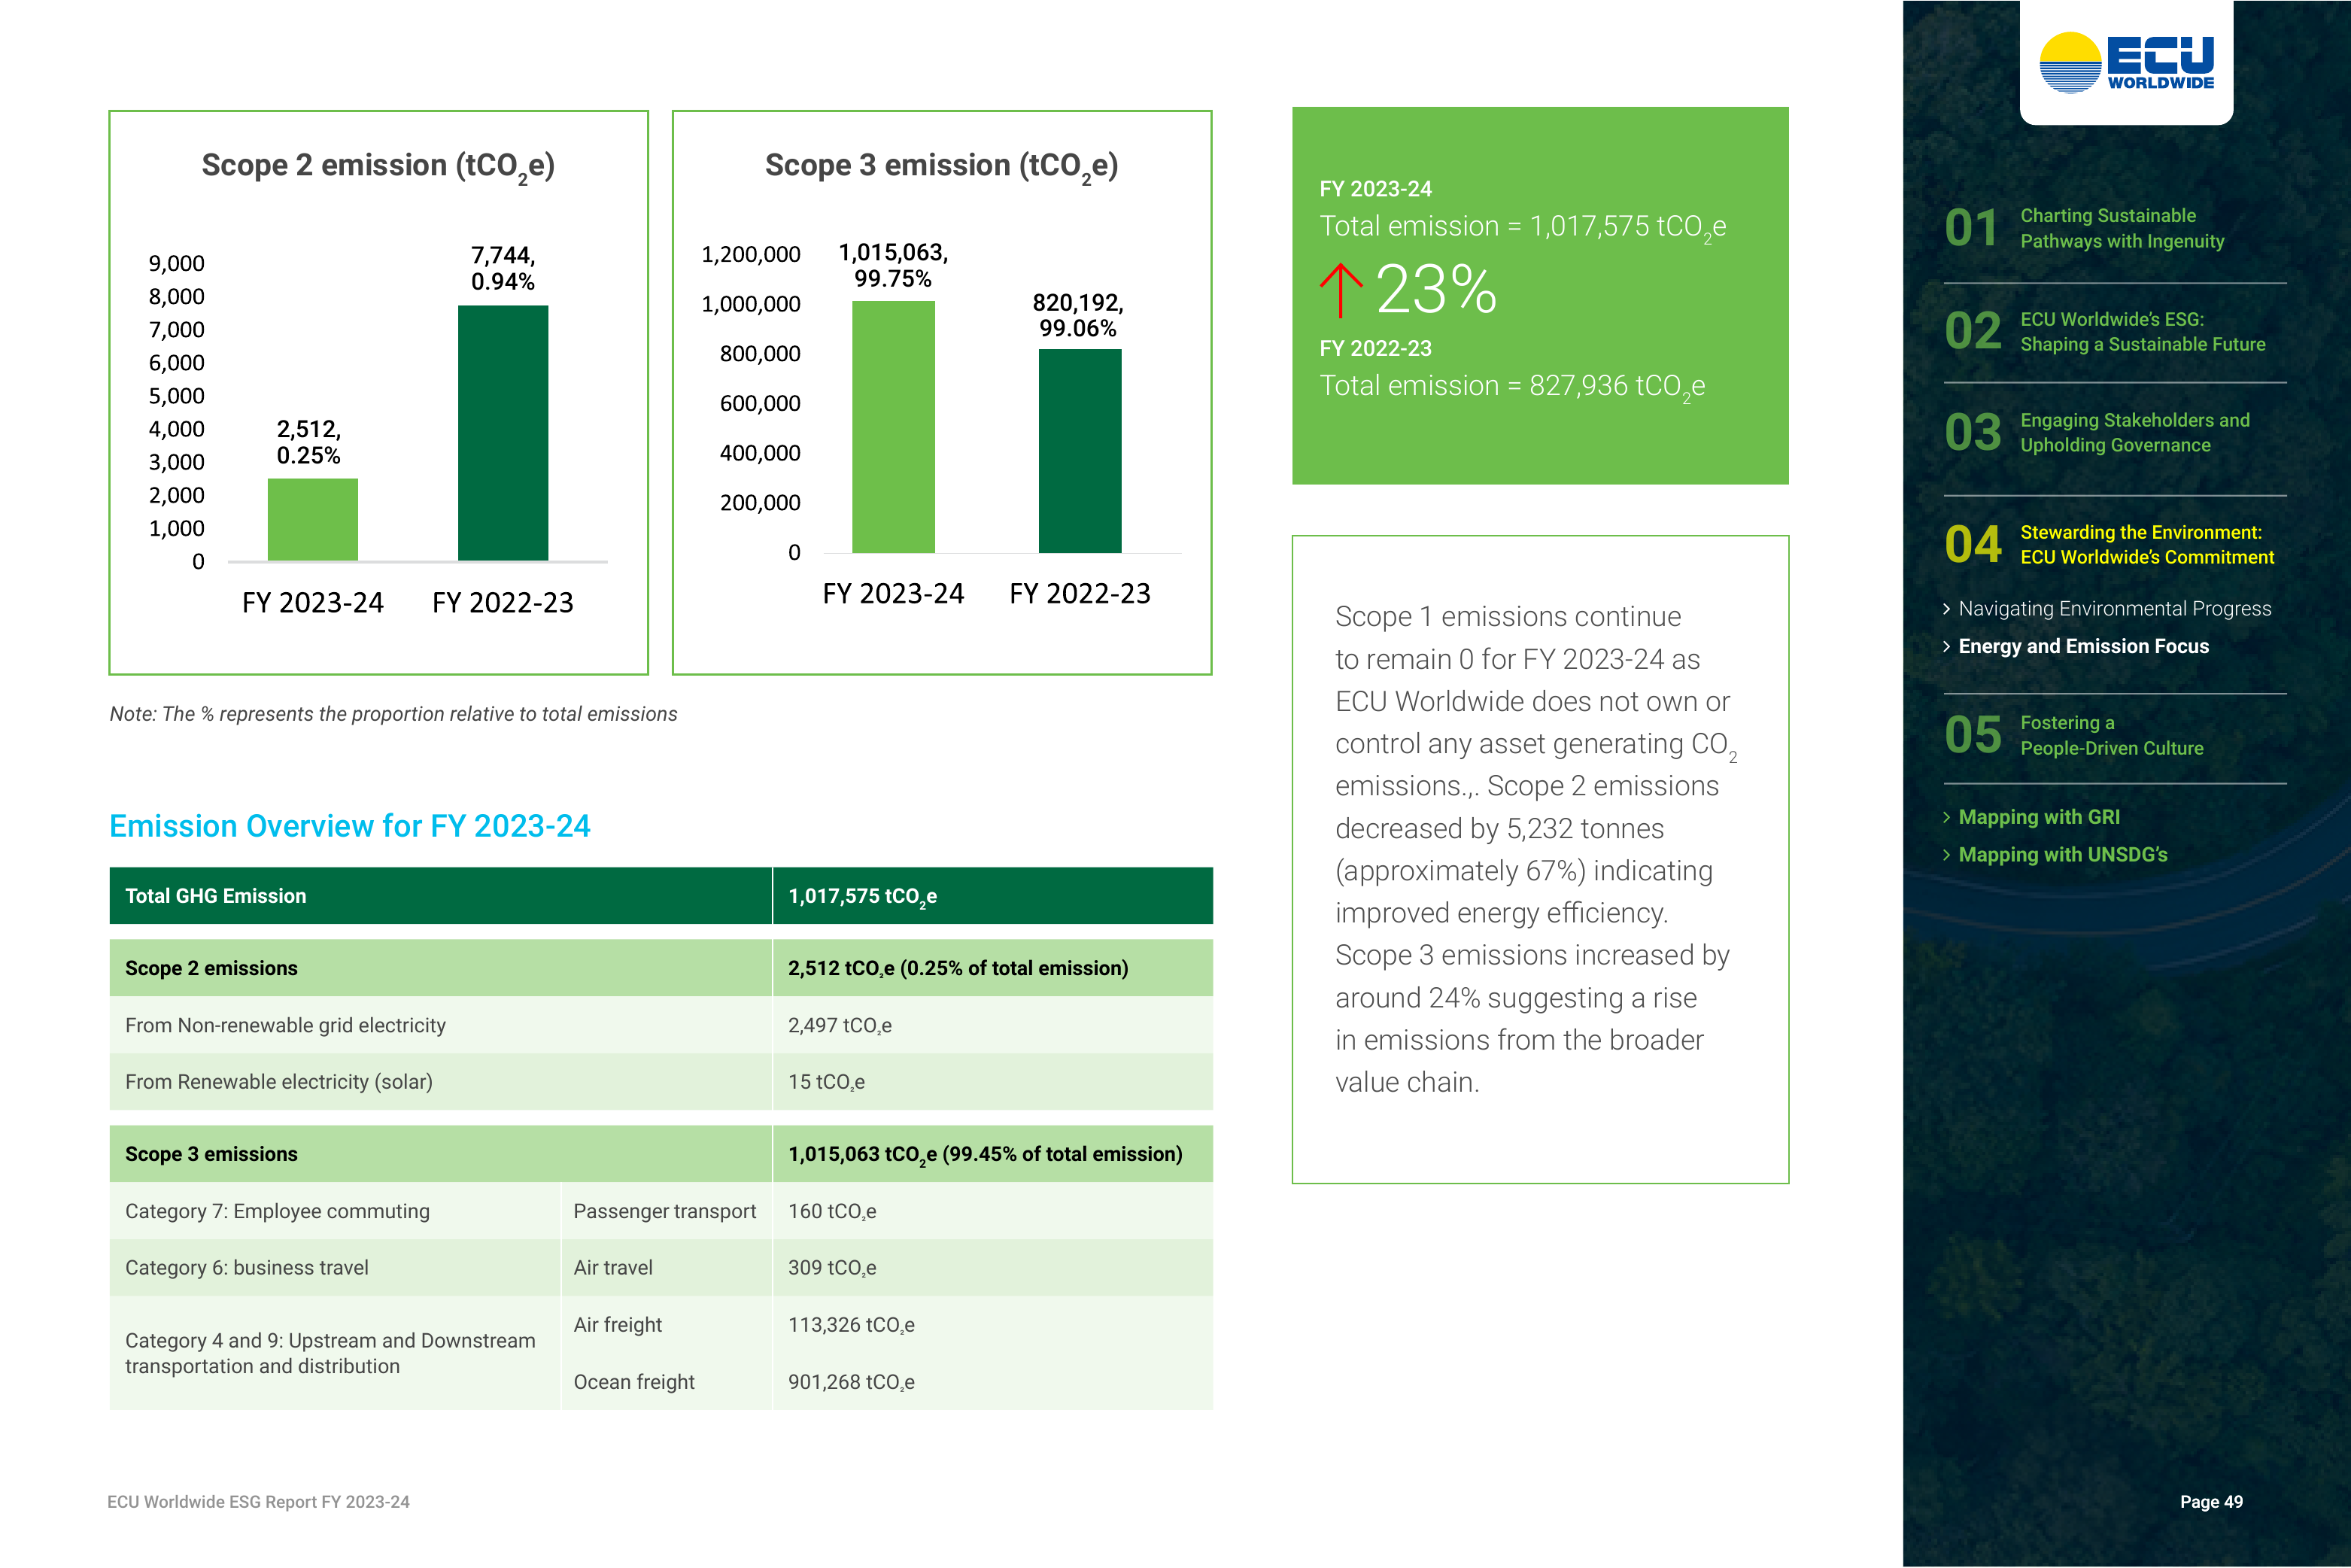Click the Scope 2 emission chart title

(x=378, y=166)
